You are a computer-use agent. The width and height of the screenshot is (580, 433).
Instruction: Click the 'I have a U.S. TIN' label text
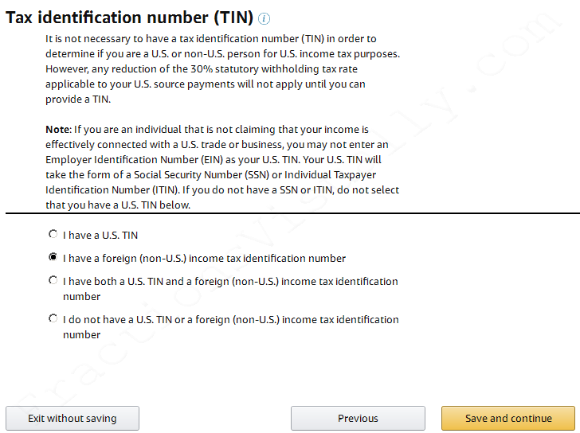[100, 236]
